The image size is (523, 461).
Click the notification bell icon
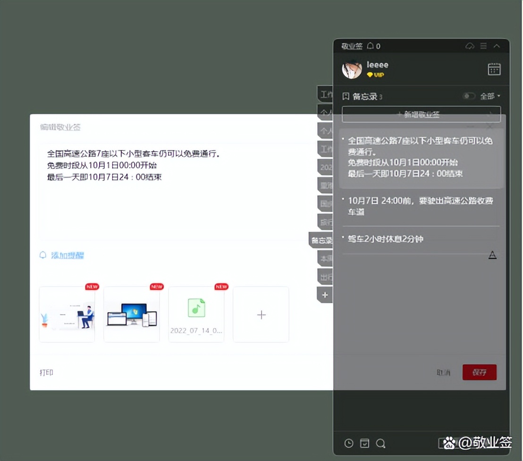tap(370, 46)
